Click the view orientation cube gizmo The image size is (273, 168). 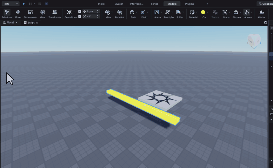coord(254,41)
